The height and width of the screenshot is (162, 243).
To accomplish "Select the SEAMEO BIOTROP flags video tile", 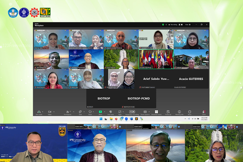I will click(156, 59).
